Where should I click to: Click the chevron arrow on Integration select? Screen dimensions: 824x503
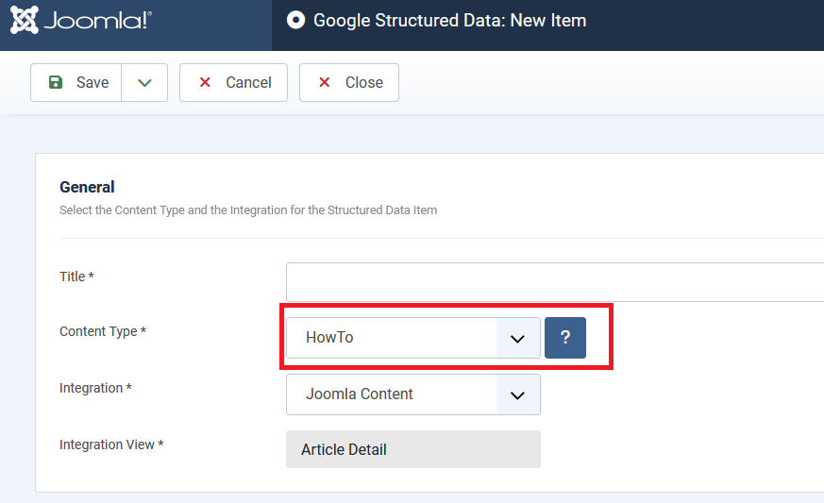[x=517, y=395]
